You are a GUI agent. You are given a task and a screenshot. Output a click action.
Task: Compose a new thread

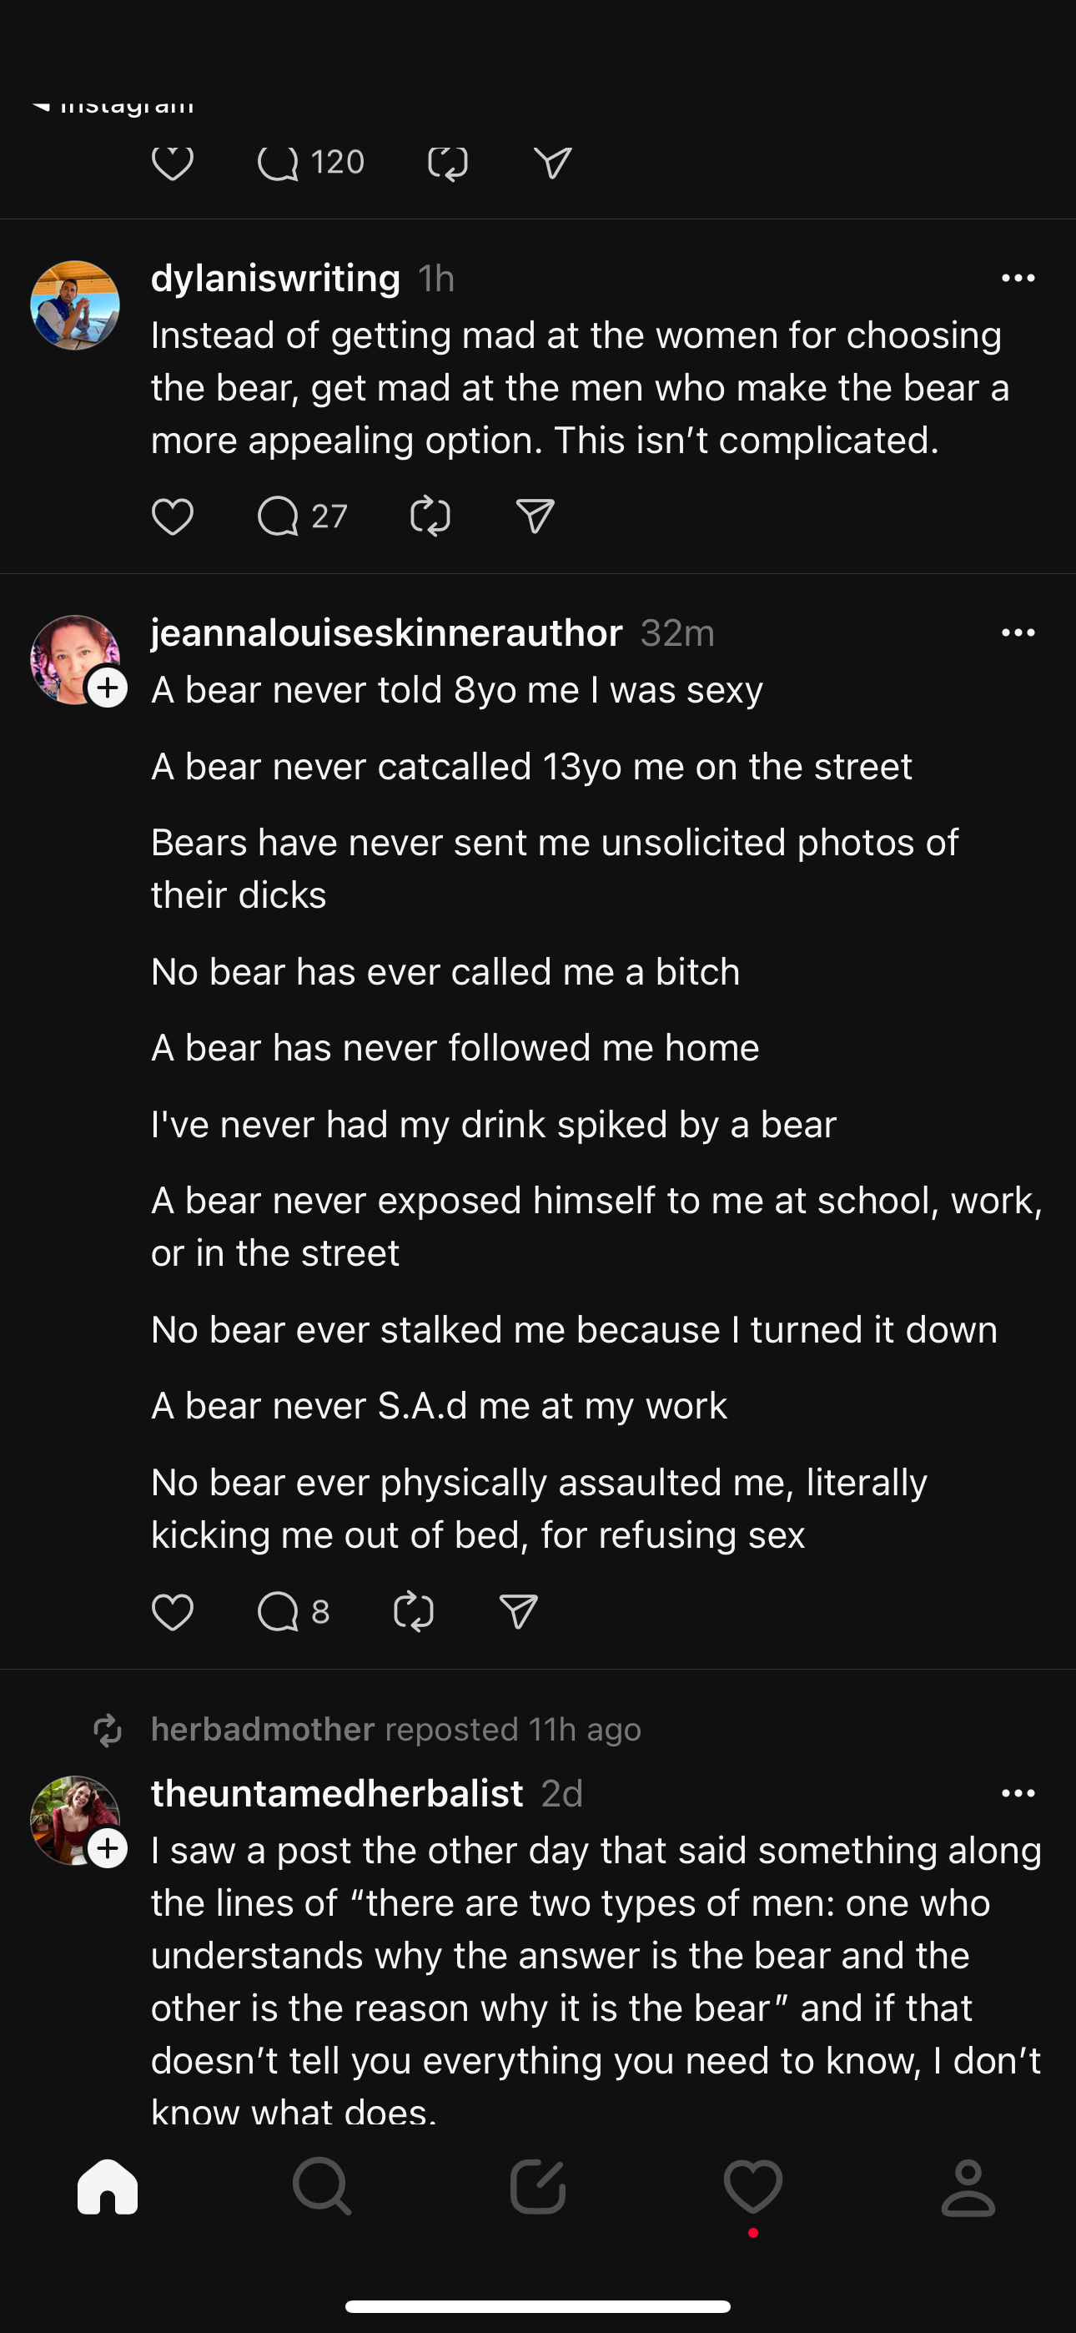pos(538,2186)
